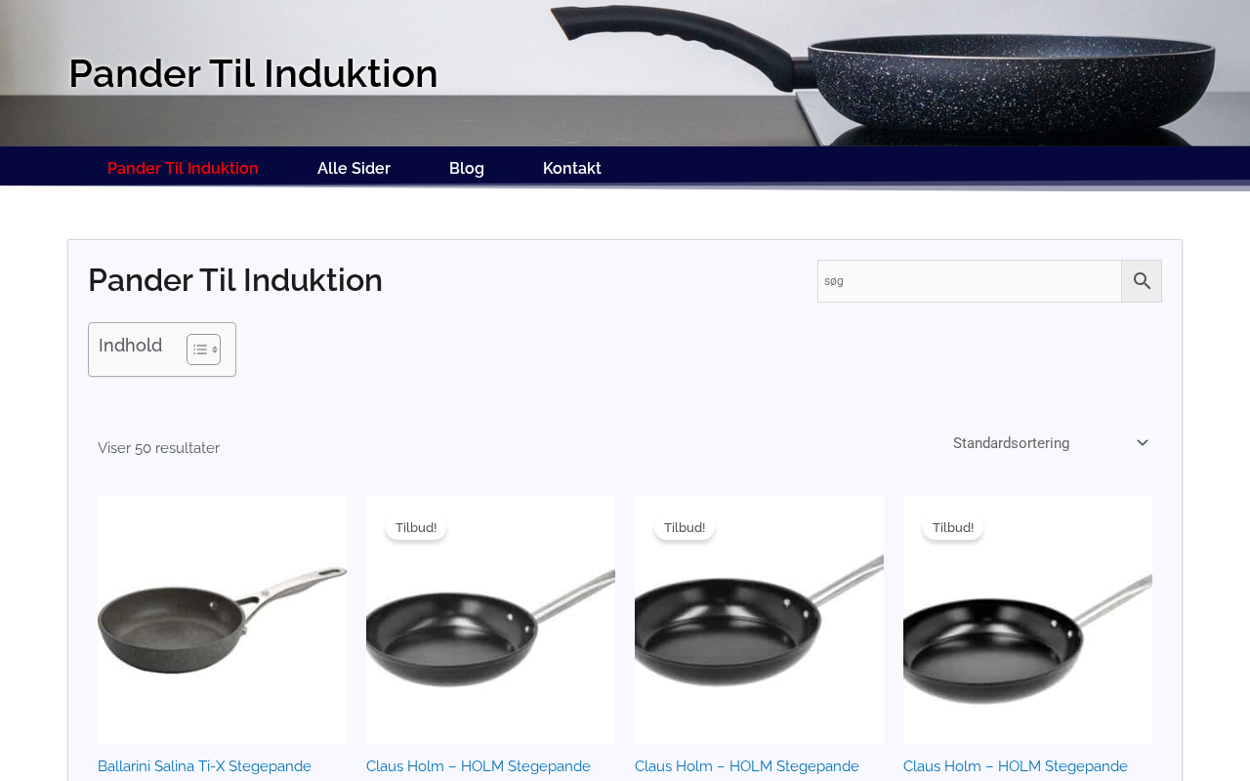Image resolution: width=1250 pixels, height=781 pixels.
Task: Click the site title Pander Til Induktion
Action: tap(253, 73)
